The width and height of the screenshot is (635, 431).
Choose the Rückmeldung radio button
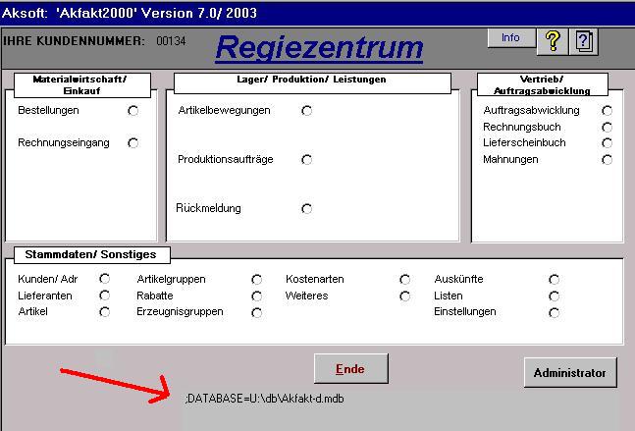pyautogui.click(x=307, y=208)
